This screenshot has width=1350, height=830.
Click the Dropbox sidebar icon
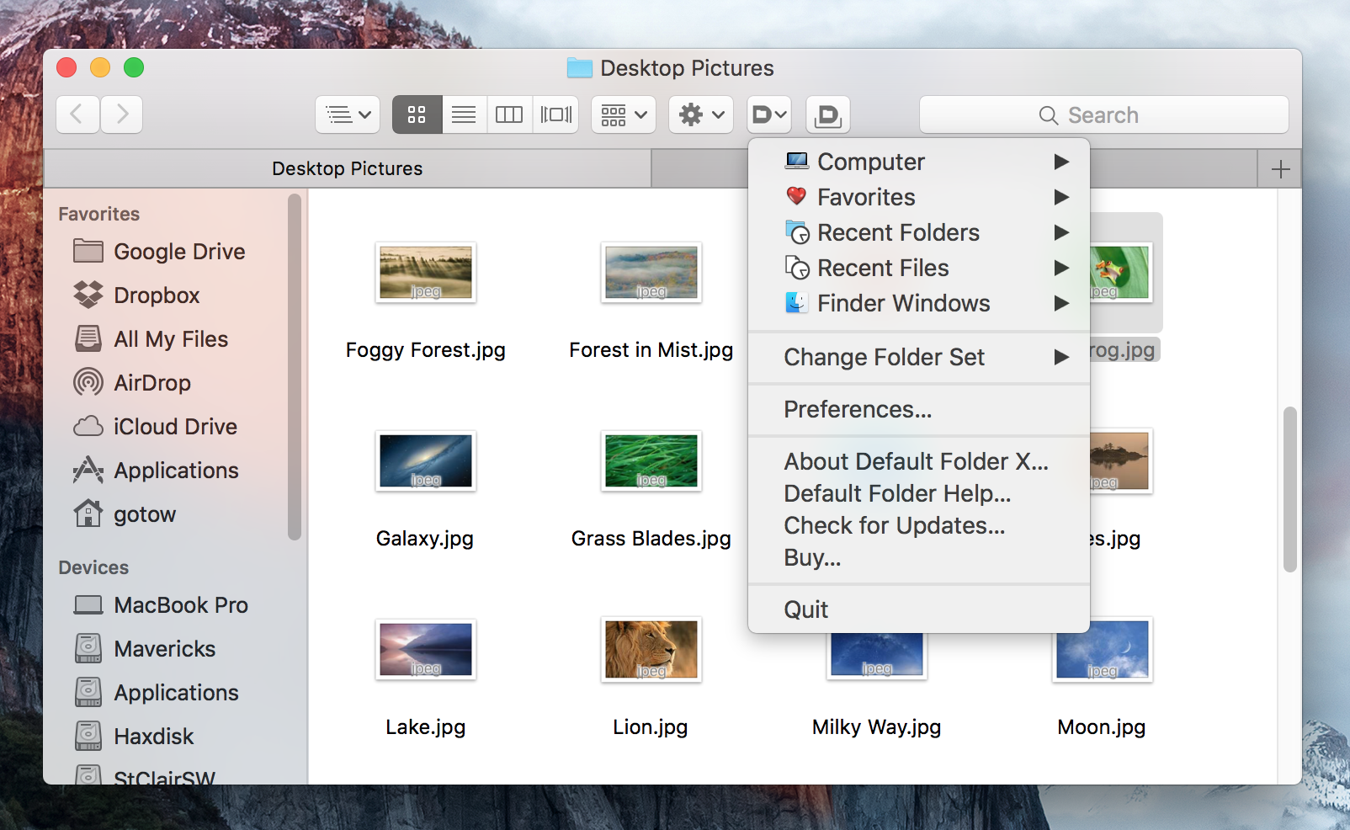[x=88, y=295]
